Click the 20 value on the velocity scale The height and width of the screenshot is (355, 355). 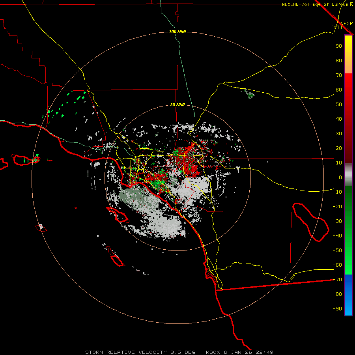coord(339,148)
